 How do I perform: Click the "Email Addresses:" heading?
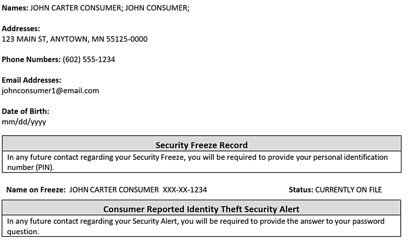coord(31,80)
